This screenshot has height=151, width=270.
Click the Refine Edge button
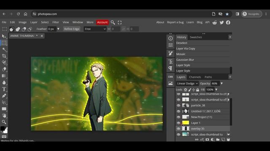(72, 29)
